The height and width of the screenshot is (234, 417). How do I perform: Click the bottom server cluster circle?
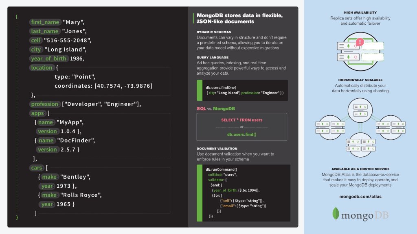coord(361,145)
